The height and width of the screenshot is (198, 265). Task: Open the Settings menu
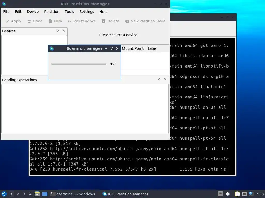click(87, 12)
